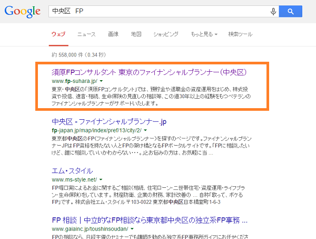
Task: Click the Google logo
Action: [x=23, y=12]
